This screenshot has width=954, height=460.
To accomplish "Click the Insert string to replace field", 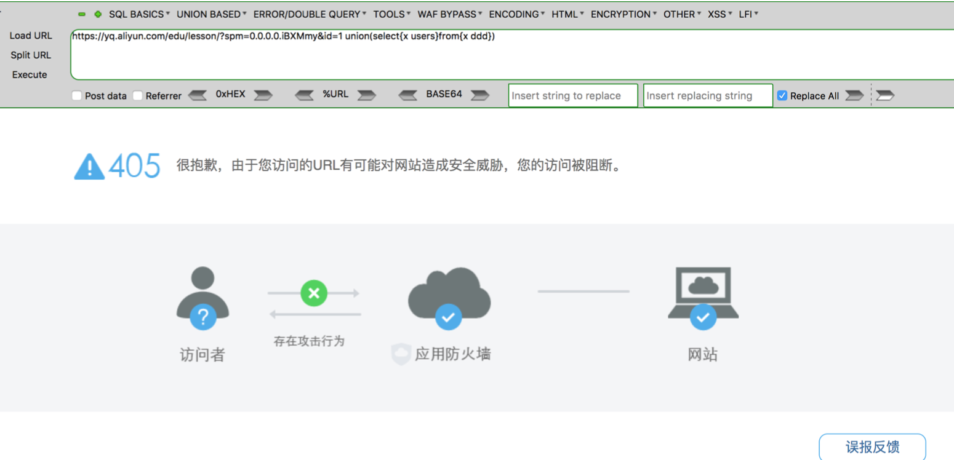I will [572, 96].
